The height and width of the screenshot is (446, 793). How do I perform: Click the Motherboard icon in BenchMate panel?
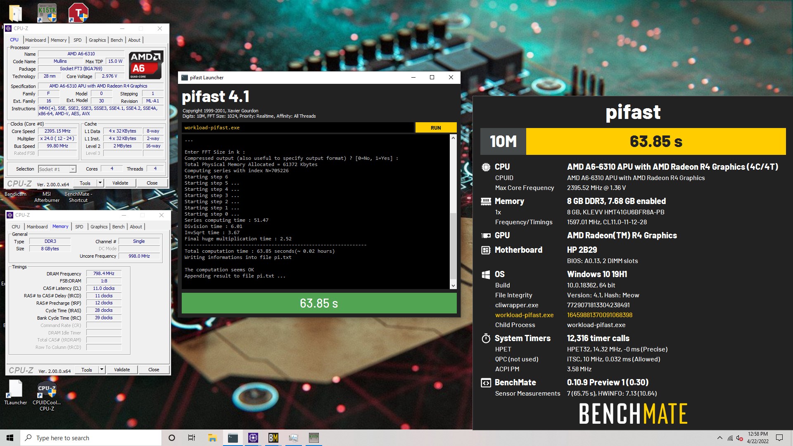pyautogui.click(x=486, y=250)
